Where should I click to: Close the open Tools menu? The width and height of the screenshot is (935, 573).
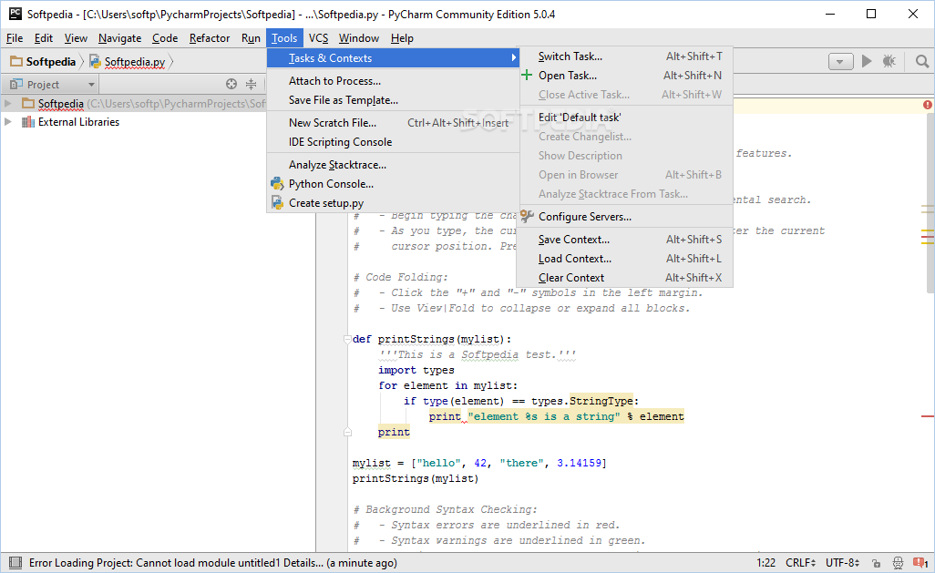[284, 38]
